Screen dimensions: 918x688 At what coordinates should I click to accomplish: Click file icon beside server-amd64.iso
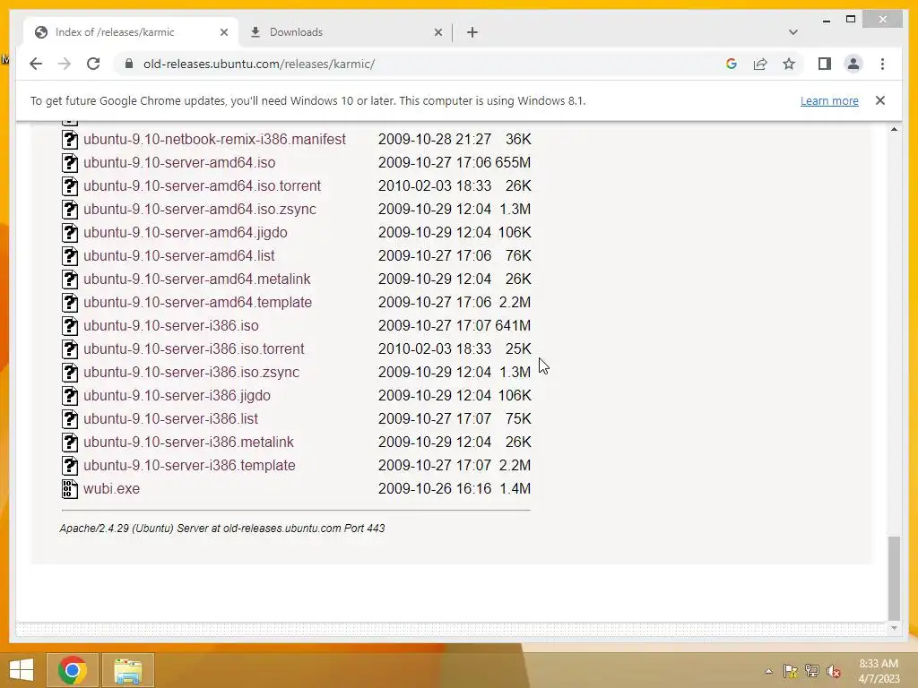click(70, 163)
